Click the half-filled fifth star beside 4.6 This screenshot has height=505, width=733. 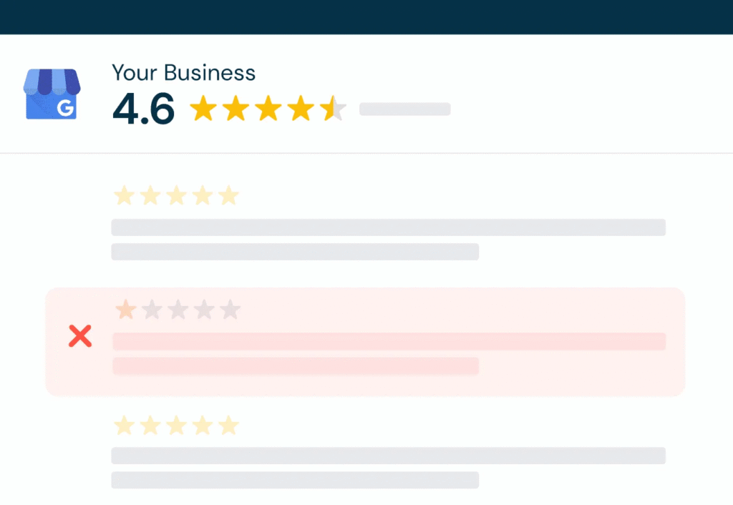pos(334,109)
